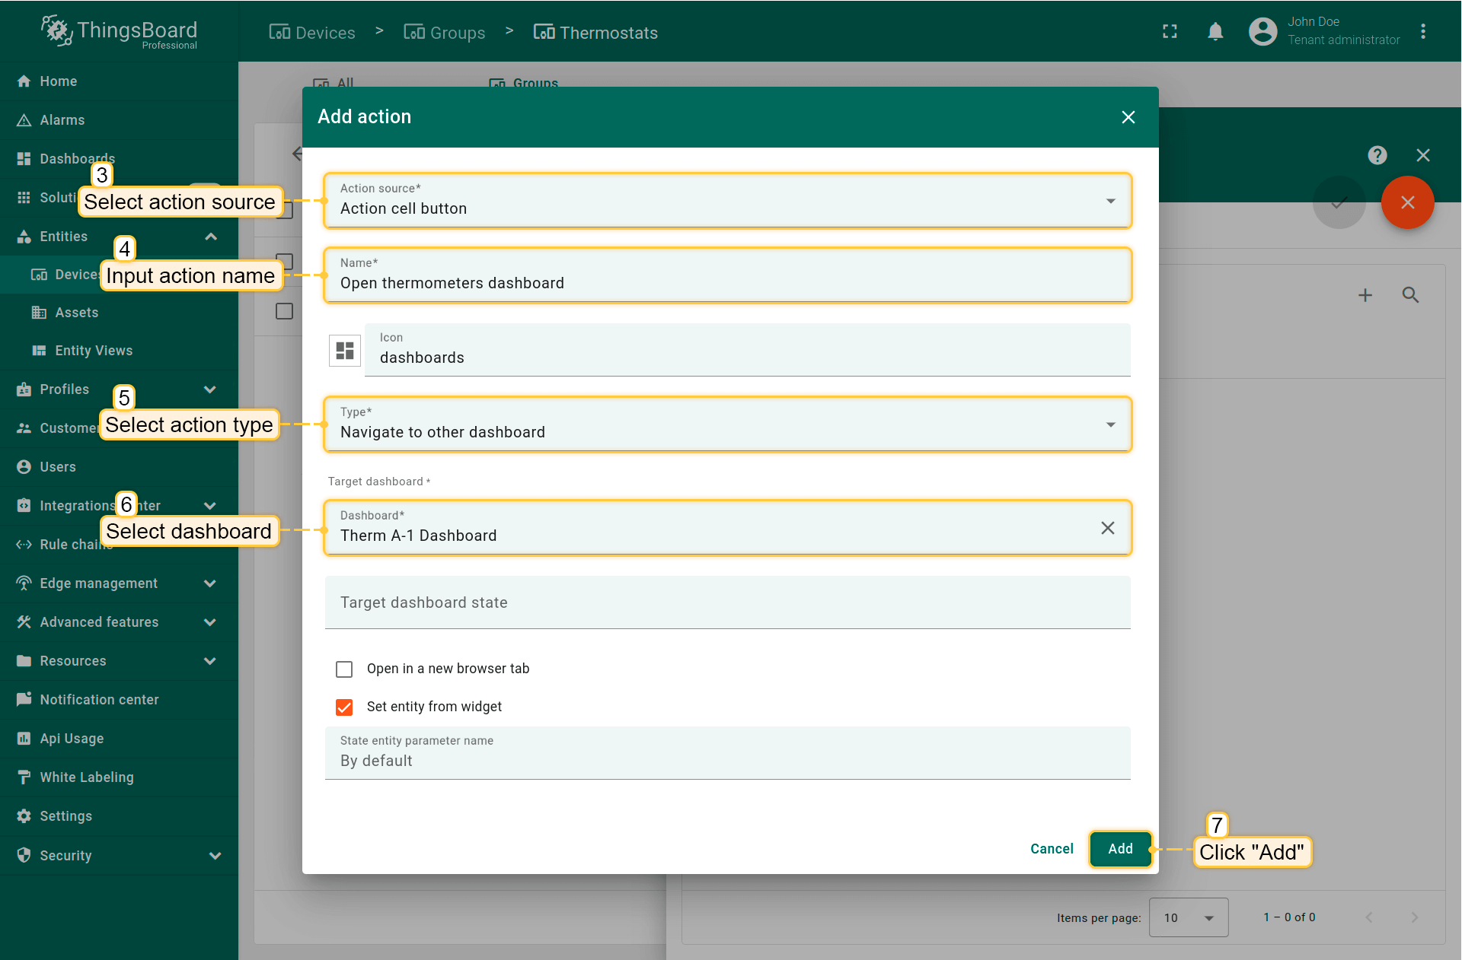Viewport: 1462px width, 960px height.
Task: Enable Open in a new browser tab
Action: 344,669
